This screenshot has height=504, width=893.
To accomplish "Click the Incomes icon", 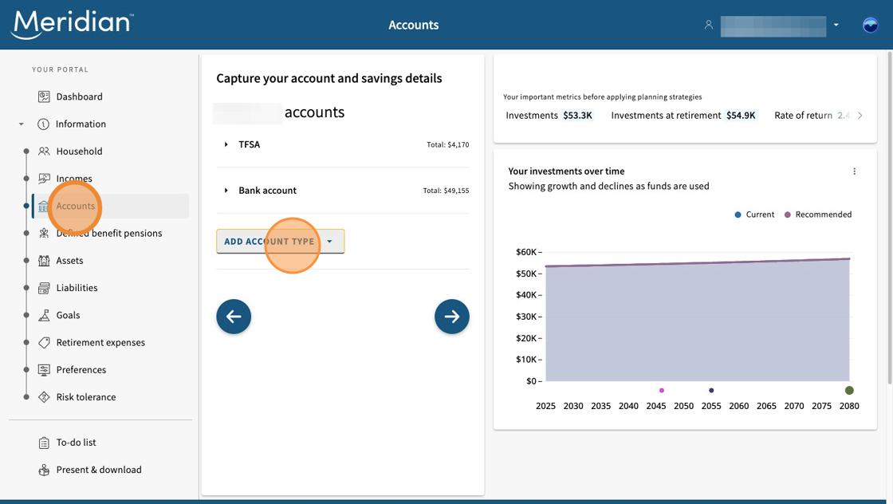I will tap(44, 179).
